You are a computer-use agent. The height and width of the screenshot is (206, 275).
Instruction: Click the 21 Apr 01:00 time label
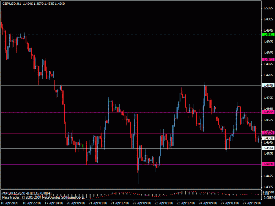point(98,203)
